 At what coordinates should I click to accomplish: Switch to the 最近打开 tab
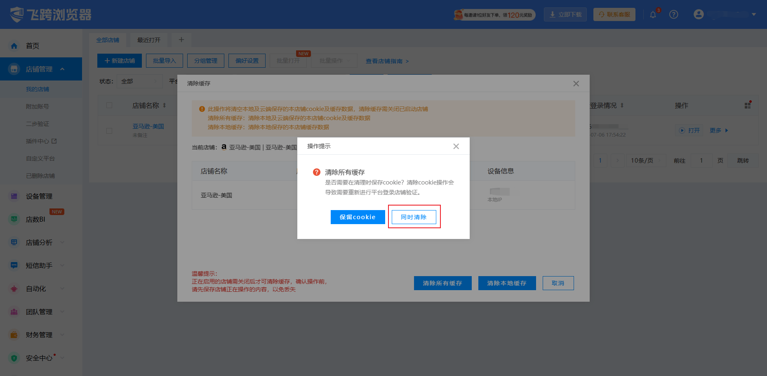[x=149, y=40]
